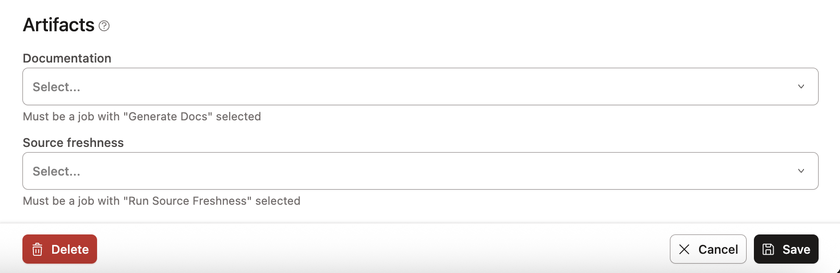Viewport: 840px width, 273px height.
Task: Click the Save button's text label
Action: 796,250
